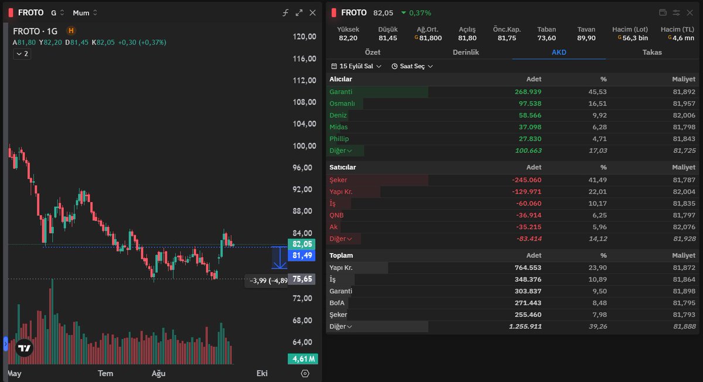Open the chart settings hexagon icon
Screen dimensions: 703x382
tap(305, 373)
